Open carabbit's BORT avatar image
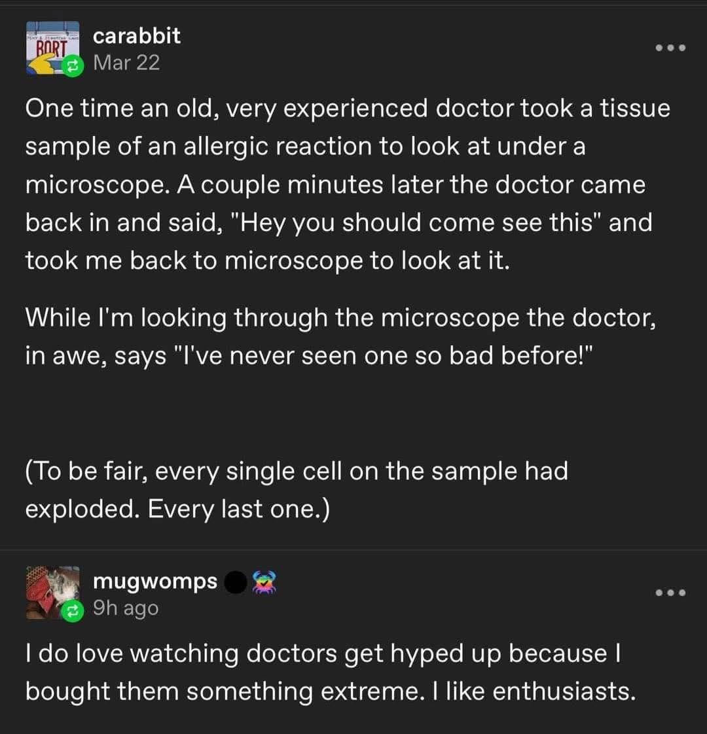This screenshot has width=707, height=734. [52, 48]
